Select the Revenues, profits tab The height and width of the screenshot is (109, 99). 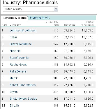(x=15, y=18)
